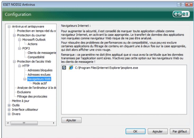Open Mode actif settings
Screen dimensions: 194x138
point(40,83)
